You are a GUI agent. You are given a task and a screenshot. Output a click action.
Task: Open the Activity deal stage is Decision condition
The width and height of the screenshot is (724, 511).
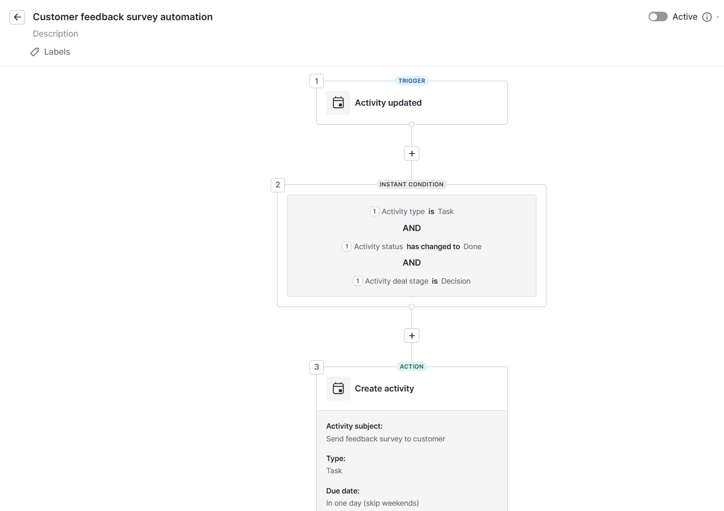411,280
